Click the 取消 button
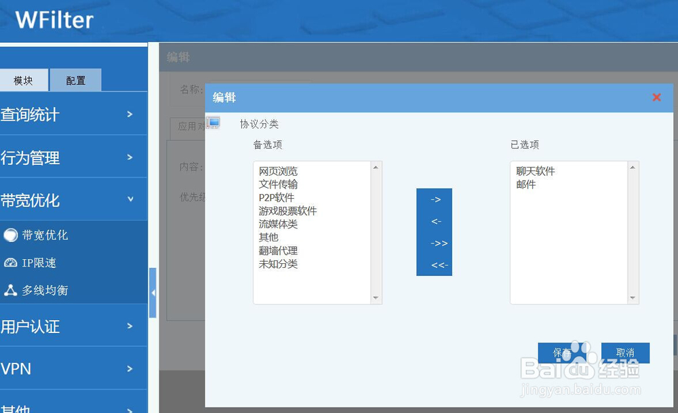The image size is (678, 413). [625, 353]
